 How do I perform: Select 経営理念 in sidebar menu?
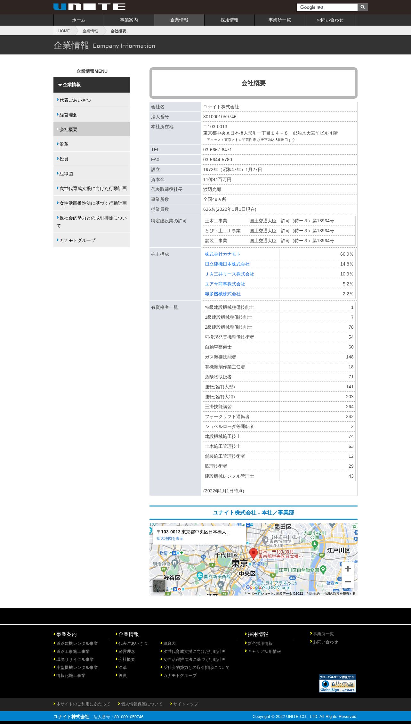[92, 115]
